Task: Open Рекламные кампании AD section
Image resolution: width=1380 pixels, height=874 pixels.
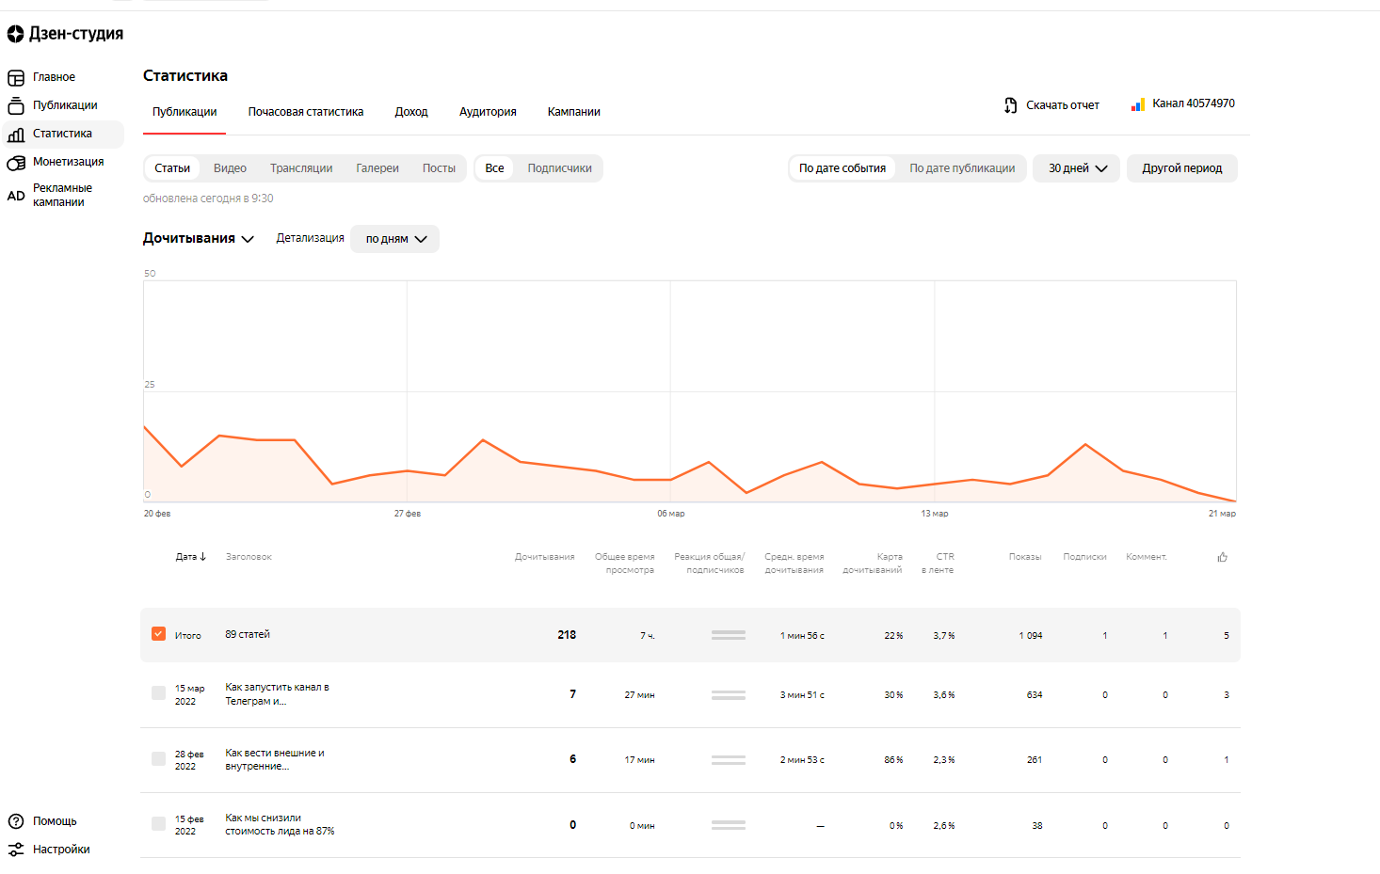Action: pyautogui.click(x=61, y=195)
